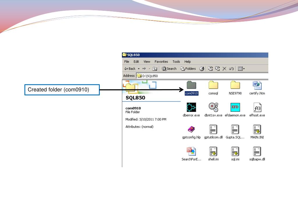Image resolution: width=298 pixels, height=224 pixels.
Task: Click the Modified date text in details pane
Action: (146, 119)
